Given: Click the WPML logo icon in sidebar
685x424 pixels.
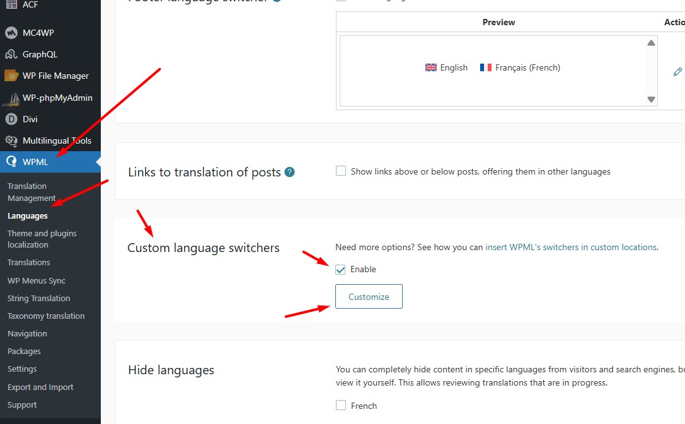Looking at the screenshot, I should tap(11, 161).
